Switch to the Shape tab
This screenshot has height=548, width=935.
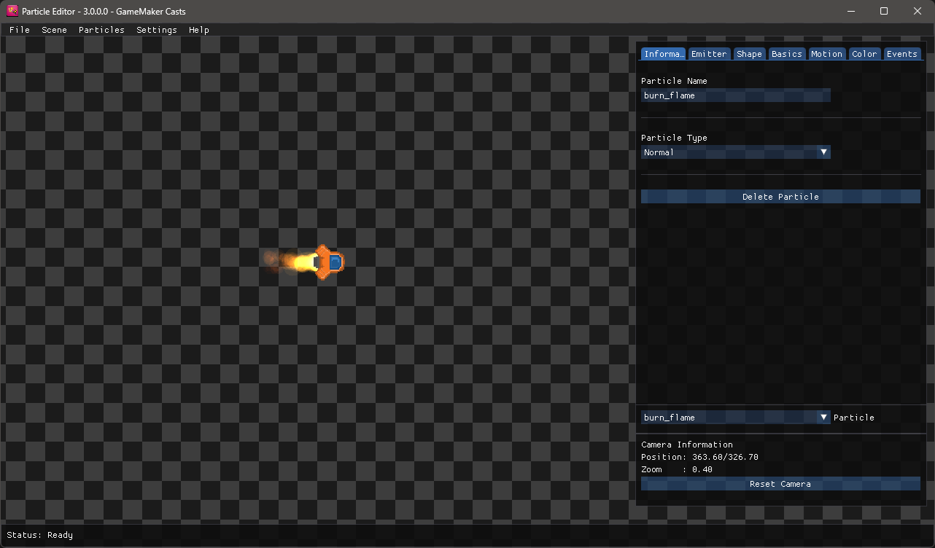coord(749,54)
